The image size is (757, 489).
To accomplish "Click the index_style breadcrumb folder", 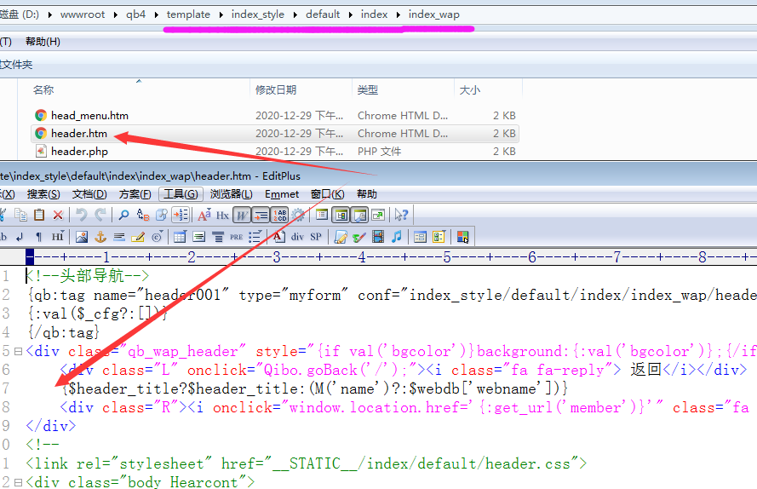I will [x=258, y=14].
